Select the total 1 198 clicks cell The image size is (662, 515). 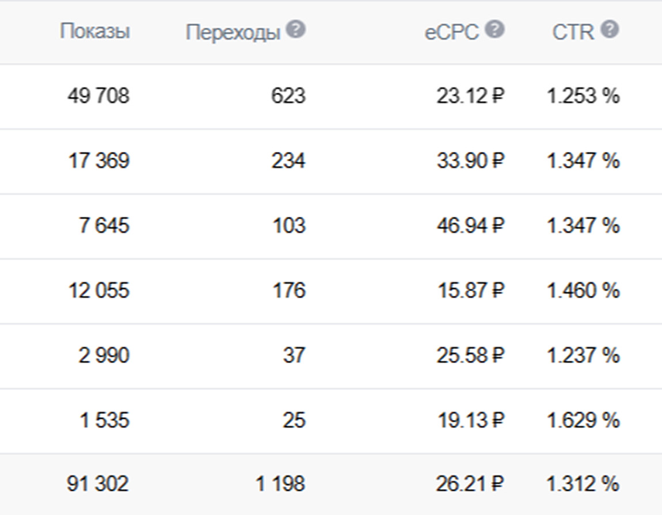280,485
